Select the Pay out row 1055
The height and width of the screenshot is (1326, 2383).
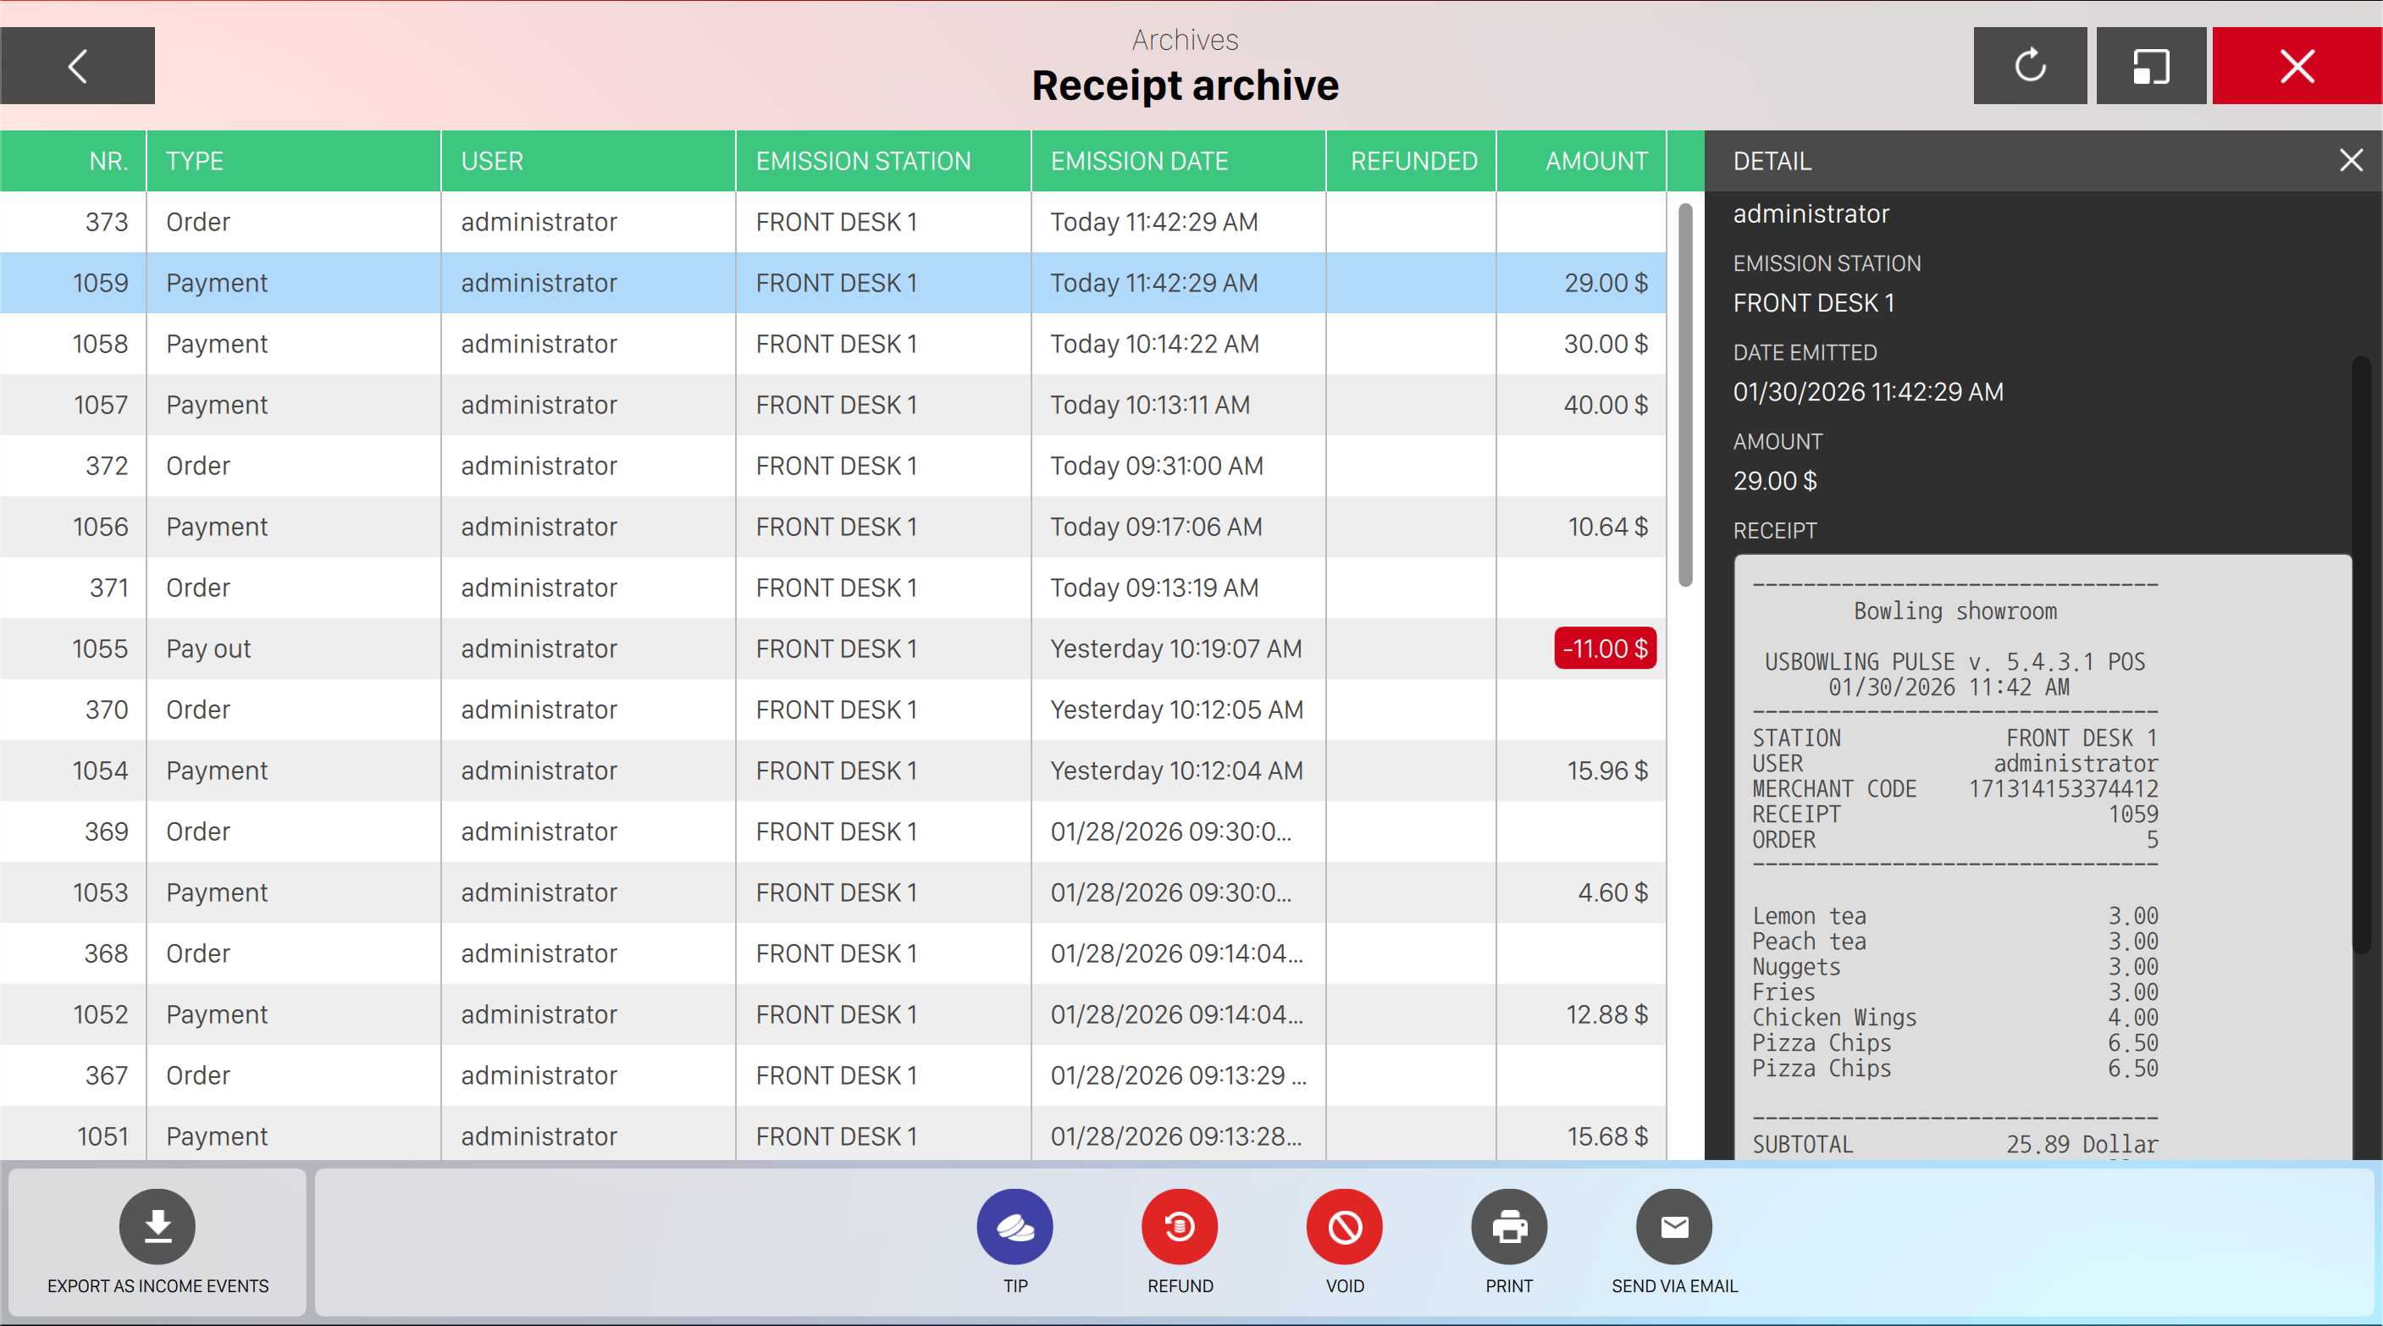[592, 649]
